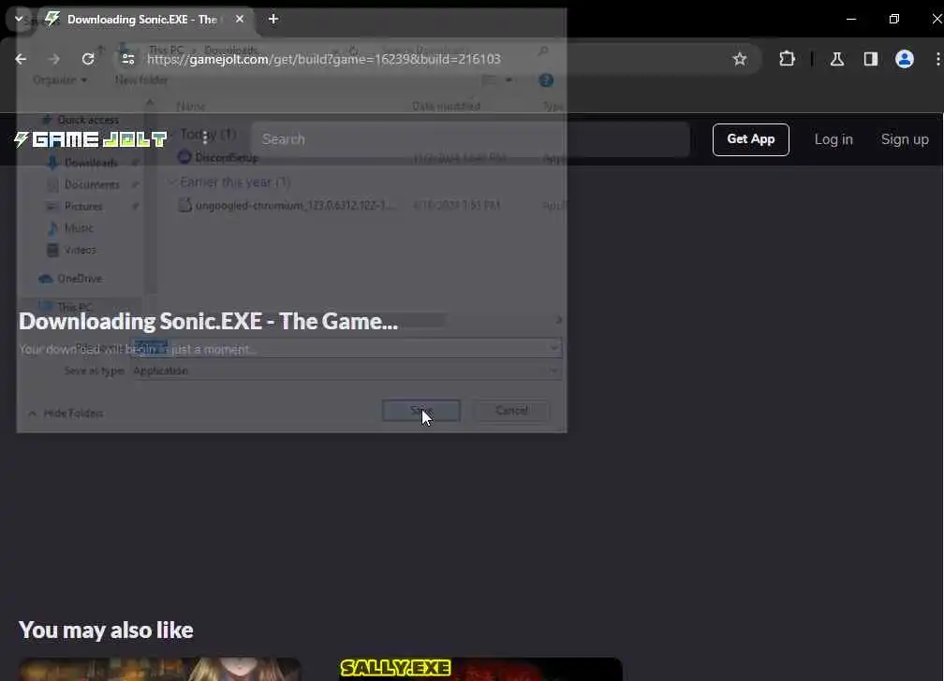Viewport: 944px width, 681px height.
Task: Open the Chrome profile avatar
Action: pyautogui.click(x=905, y=59)
